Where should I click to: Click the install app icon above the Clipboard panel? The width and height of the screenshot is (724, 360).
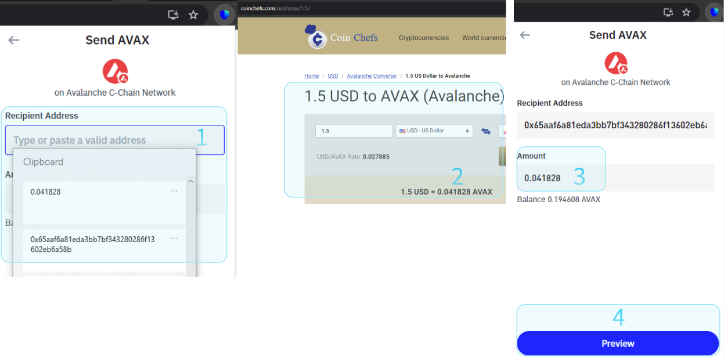point(173,15)
